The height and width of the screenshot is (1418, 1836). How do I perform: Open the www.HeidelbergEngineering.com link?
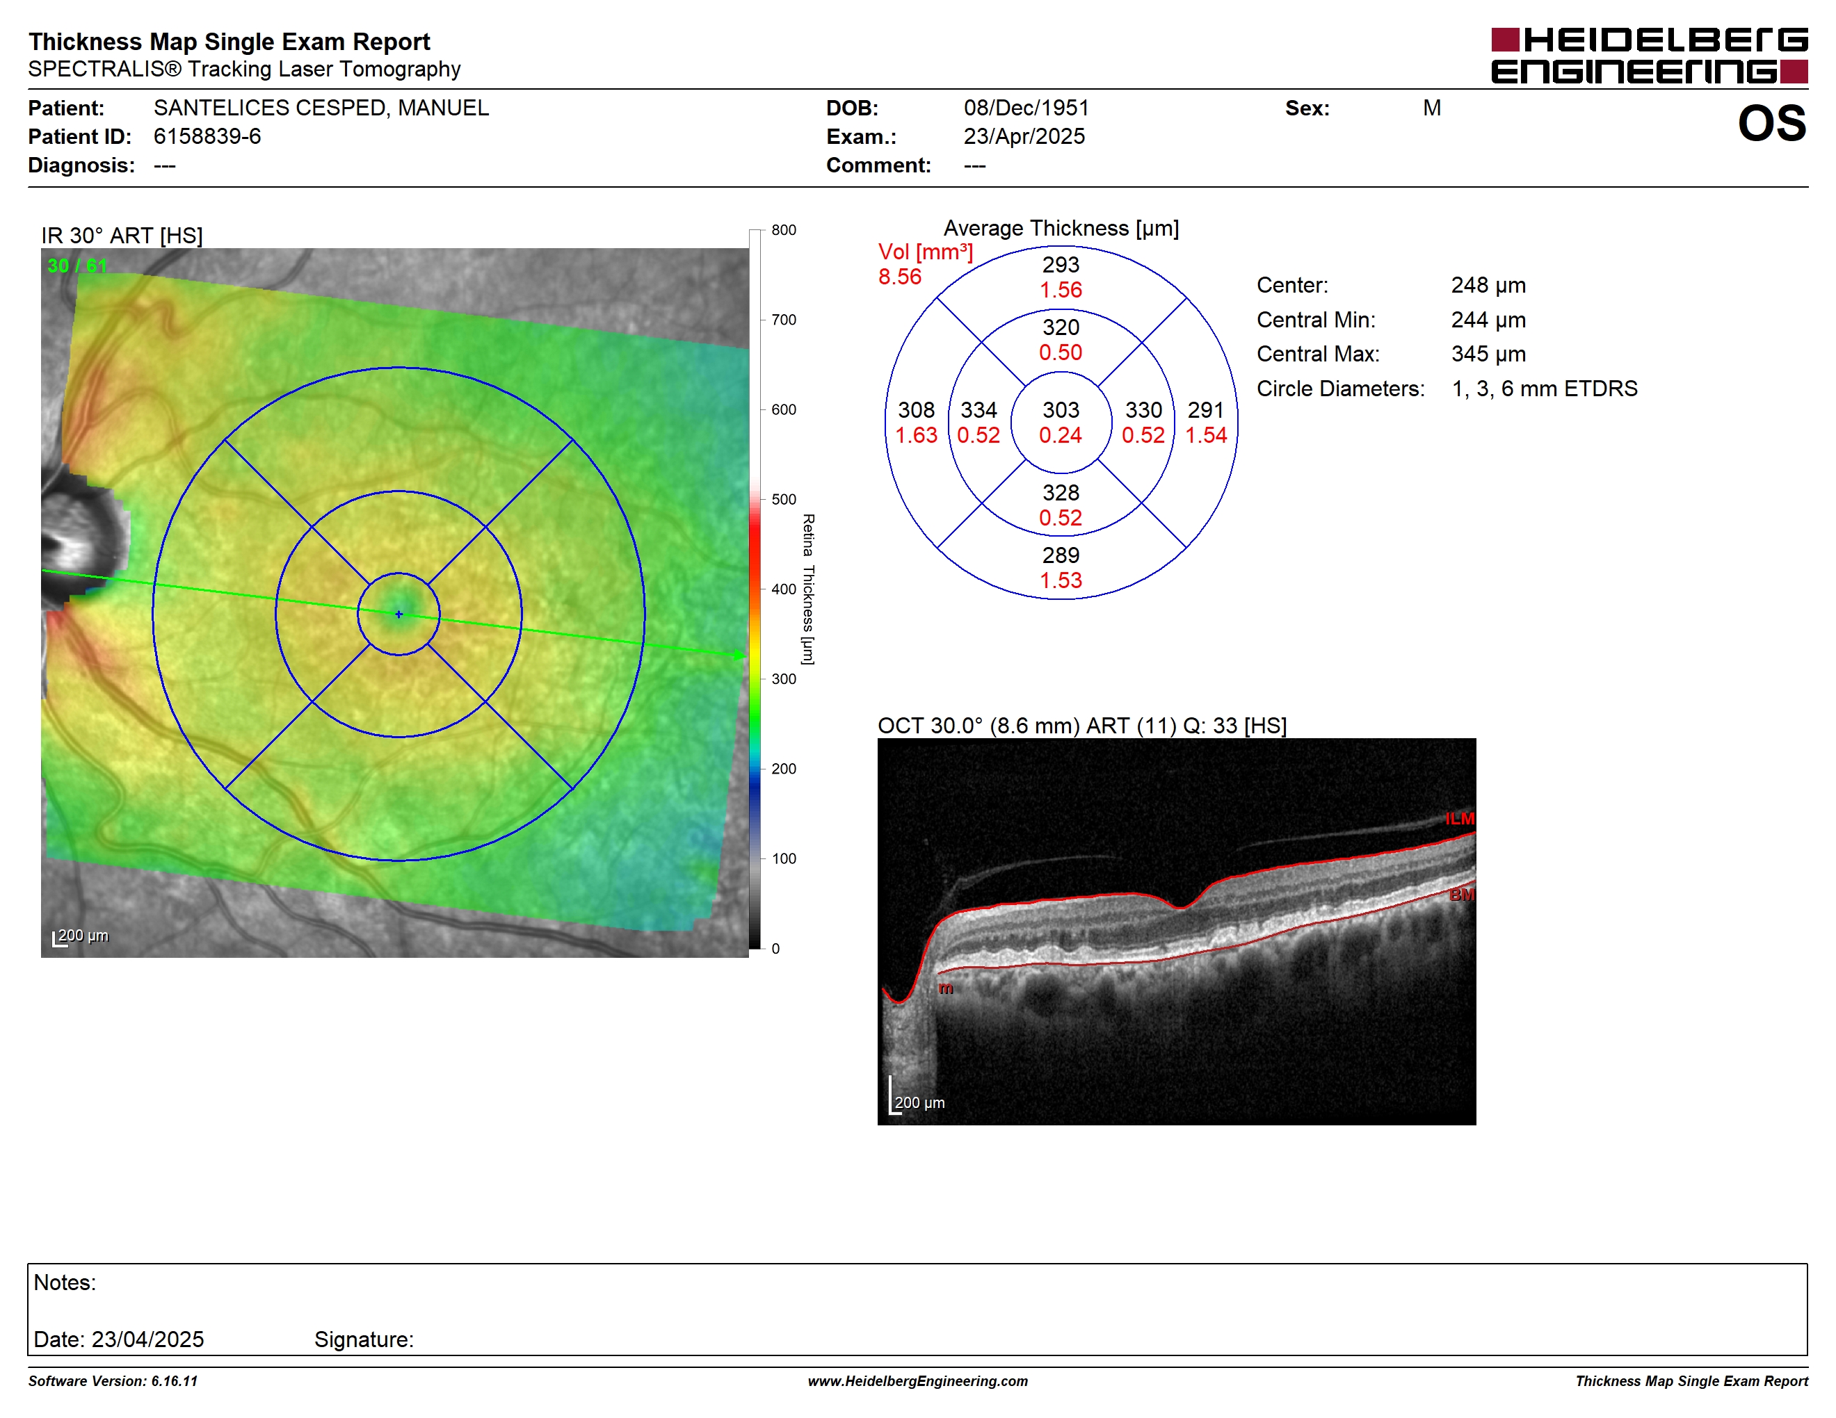(x=918, y=1381)
